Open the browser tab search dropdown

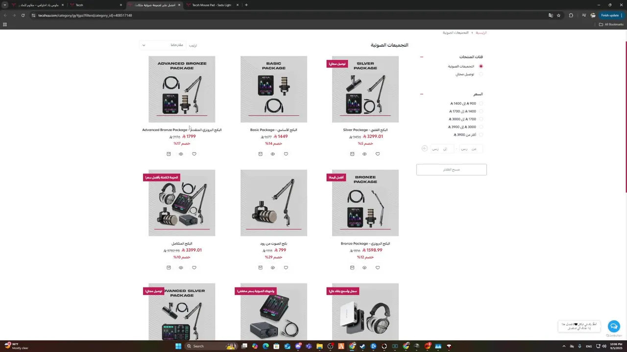pos(5,5)
